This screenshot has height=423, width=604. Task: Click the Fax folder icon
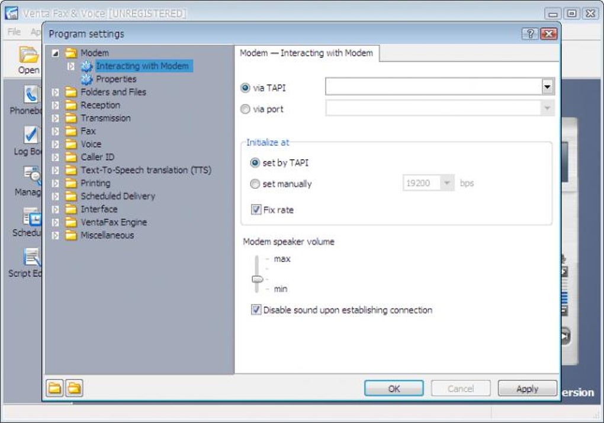(71, 131)
